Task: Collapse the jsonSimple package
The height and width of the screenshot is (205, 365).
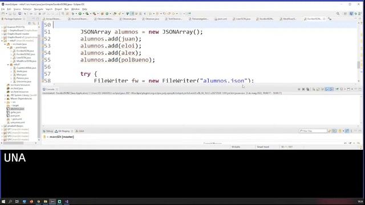Action: [x=8, y=47]
